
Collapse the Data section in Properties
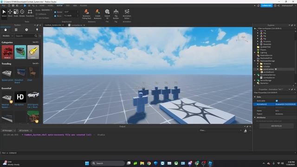pyautogui.click(x=255, y=97)
